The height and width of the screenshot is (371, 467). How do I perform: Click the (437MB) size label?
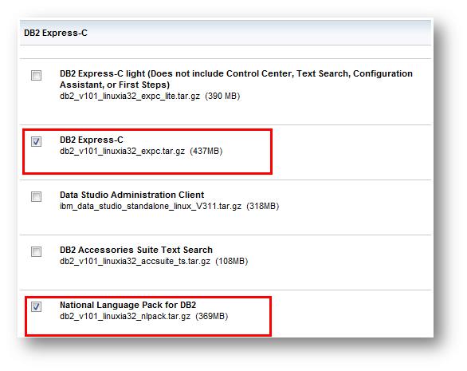click(206, 152)
